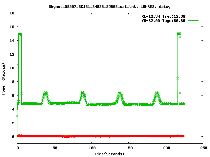This screenshot has width=210, height=157.
Task: Click x-axis tick label 250
Action: pyautogui.click(x=203, y=148)
